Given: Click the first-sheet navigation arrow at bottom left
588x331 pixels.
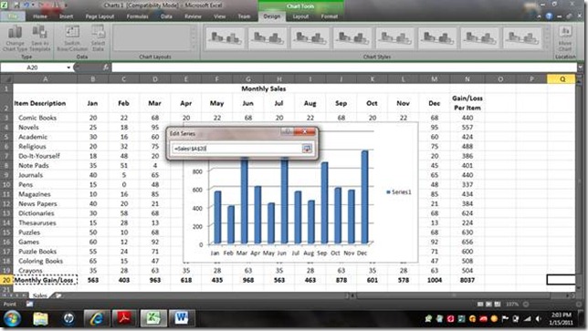Looking at the screenshot, I should coord(5,295).
